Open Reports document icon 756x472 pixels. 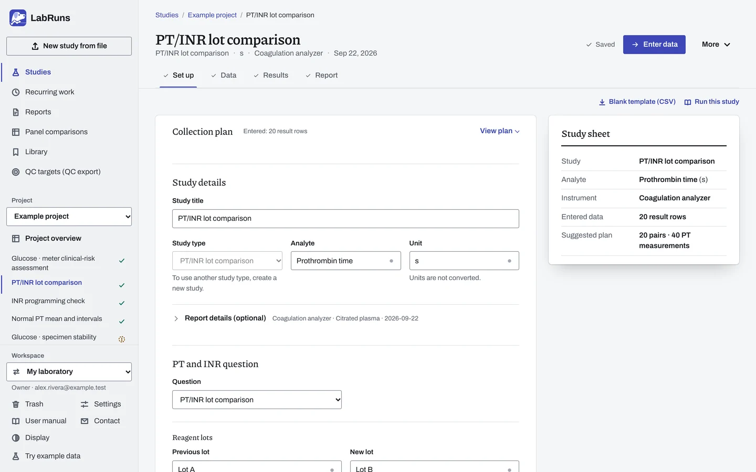pyautogui.click(x=16, y=112)
